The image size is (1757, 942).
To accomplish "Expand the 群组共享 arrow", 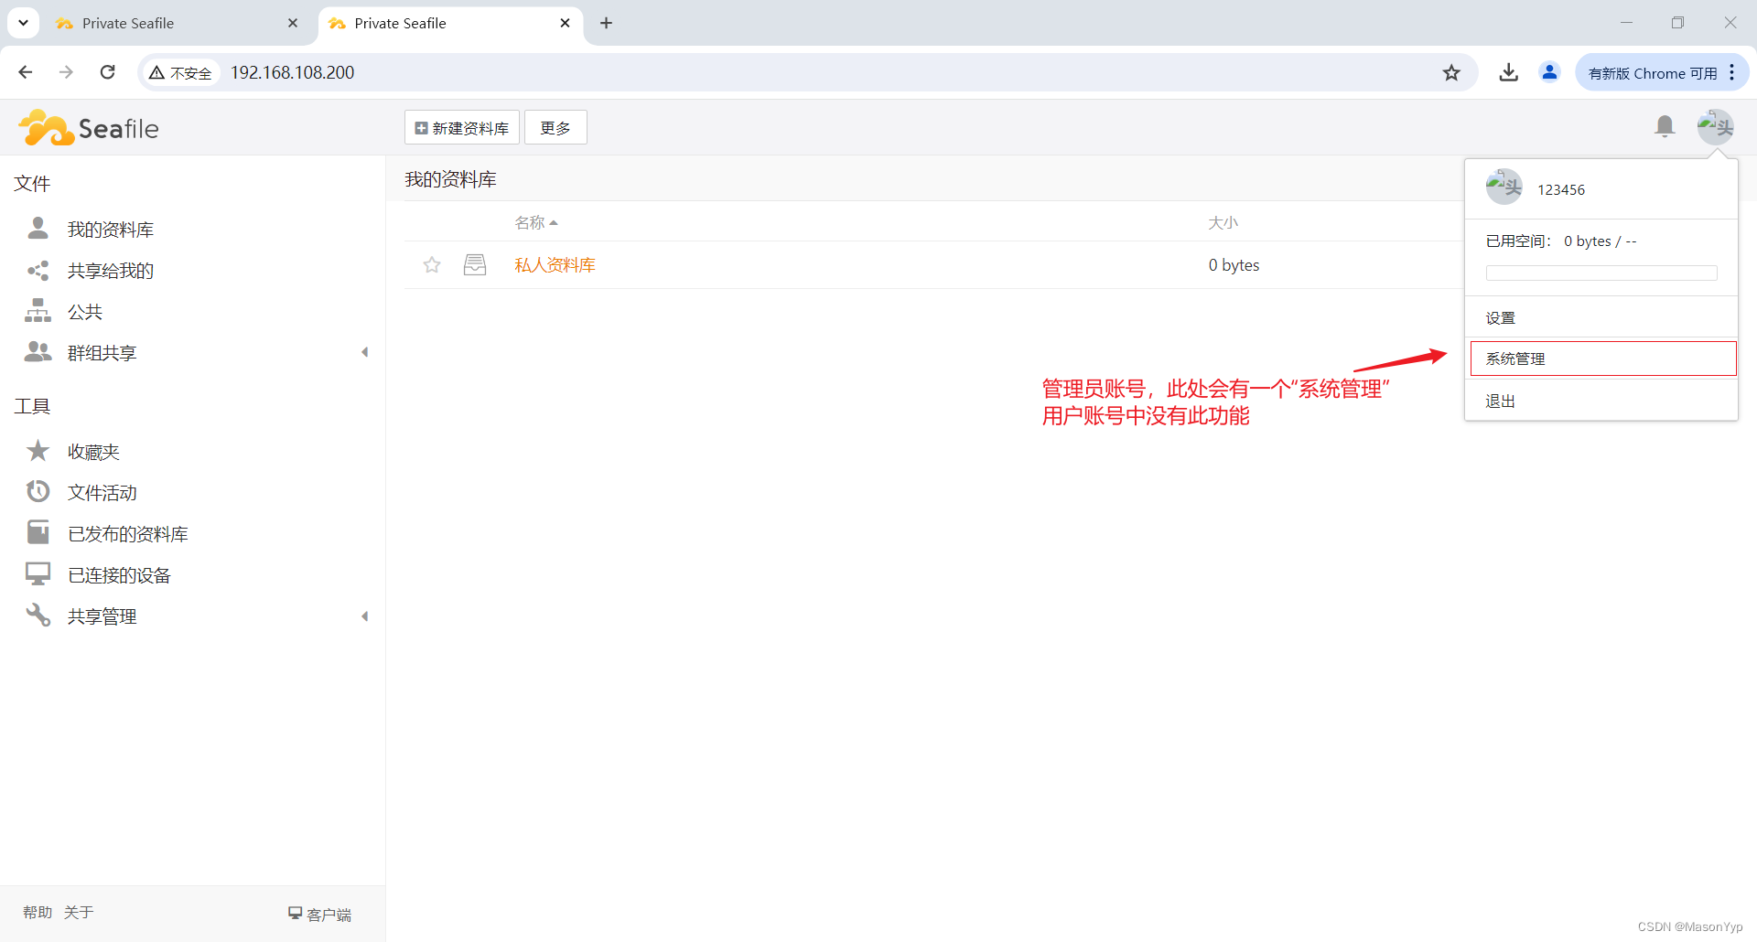I will [x=364, y=352].
